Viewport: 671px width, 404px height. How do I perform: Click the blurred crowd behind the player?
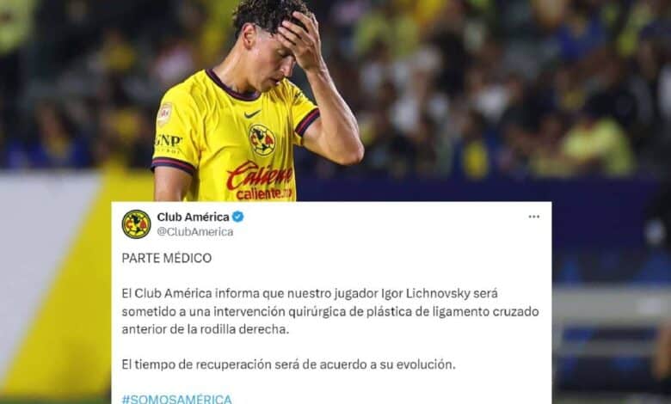coord(492,85)
